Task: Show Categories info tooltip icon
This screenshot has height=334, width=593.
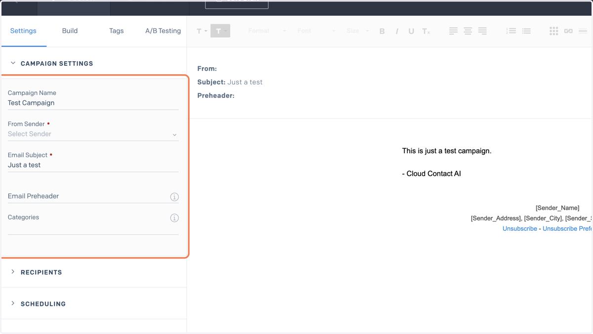Action: (x=174, y=218)
